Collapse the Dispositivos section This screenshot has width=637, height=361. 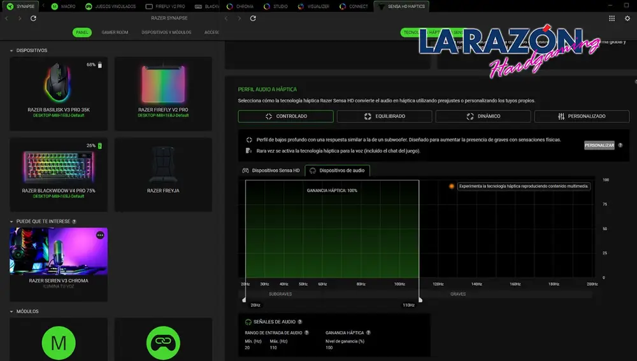click(11, 51)
